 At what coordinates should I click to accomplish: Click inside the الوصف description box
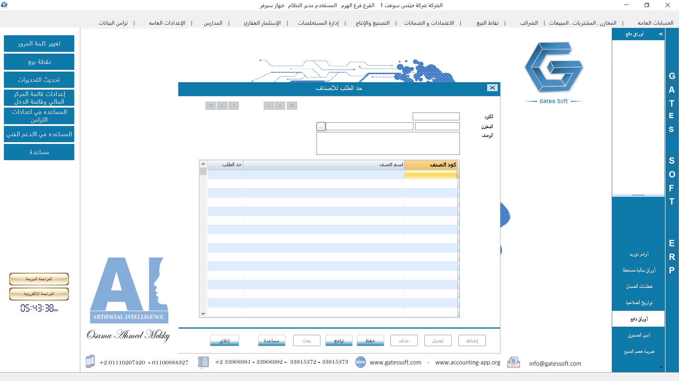click(388, 143)
